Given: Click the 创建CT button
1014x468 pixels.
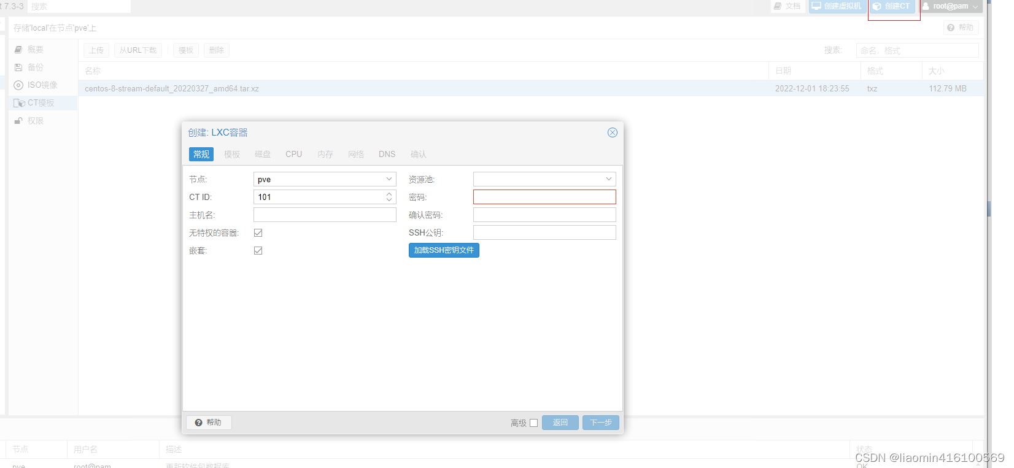Looking at the screenshot, I should [892, 6].
